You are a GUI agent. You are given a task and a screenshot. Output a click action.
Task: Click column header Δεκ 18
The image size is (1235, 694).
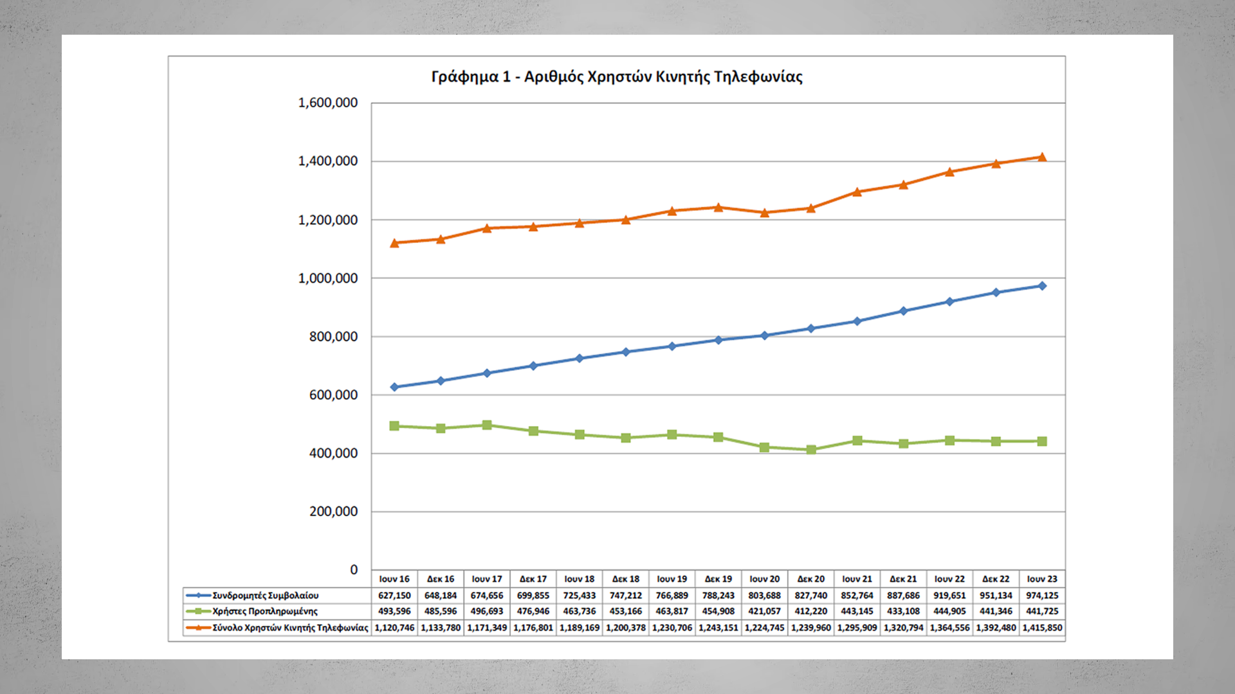click(x=626, y=579)
